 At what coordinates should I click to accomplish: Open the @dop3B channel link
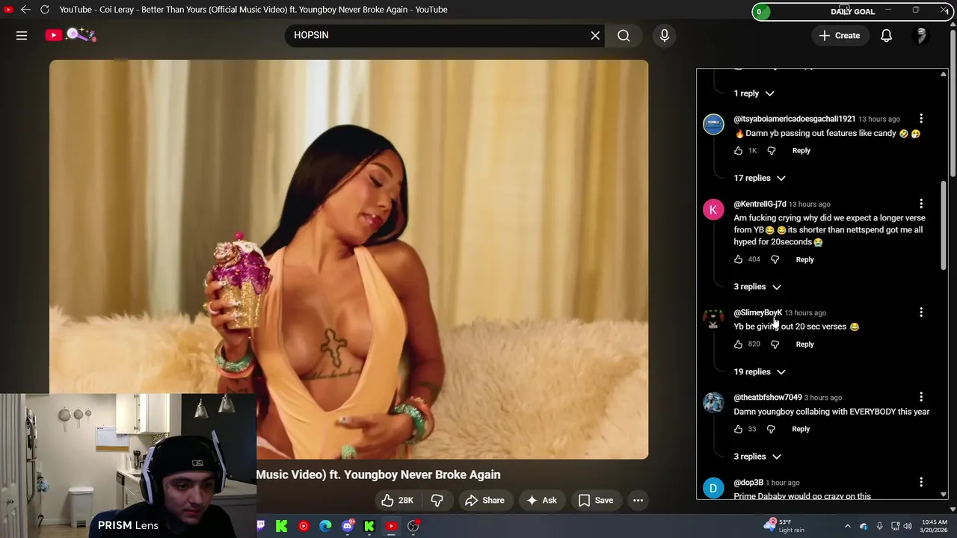tap(748, 483)
